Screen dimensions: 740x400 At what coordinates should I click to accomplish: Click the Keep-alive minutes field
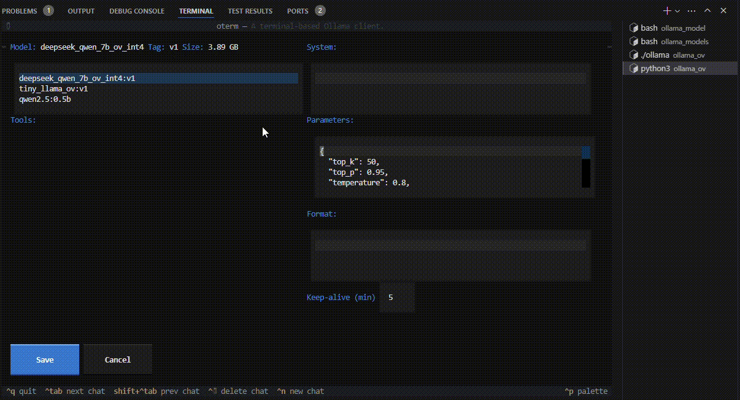click(397, 298)
